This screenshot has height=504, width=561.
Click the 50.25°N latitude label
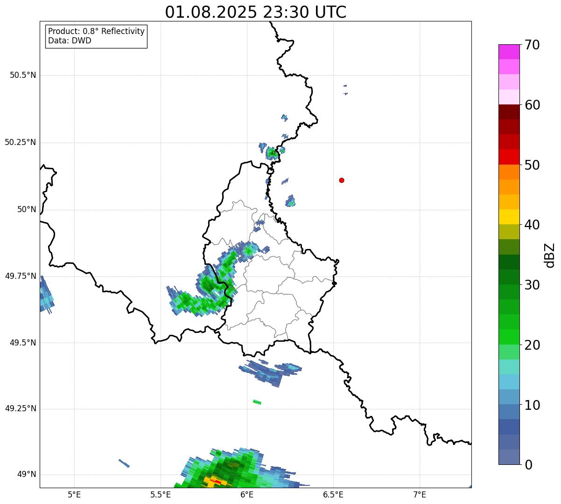click(21, 142)
